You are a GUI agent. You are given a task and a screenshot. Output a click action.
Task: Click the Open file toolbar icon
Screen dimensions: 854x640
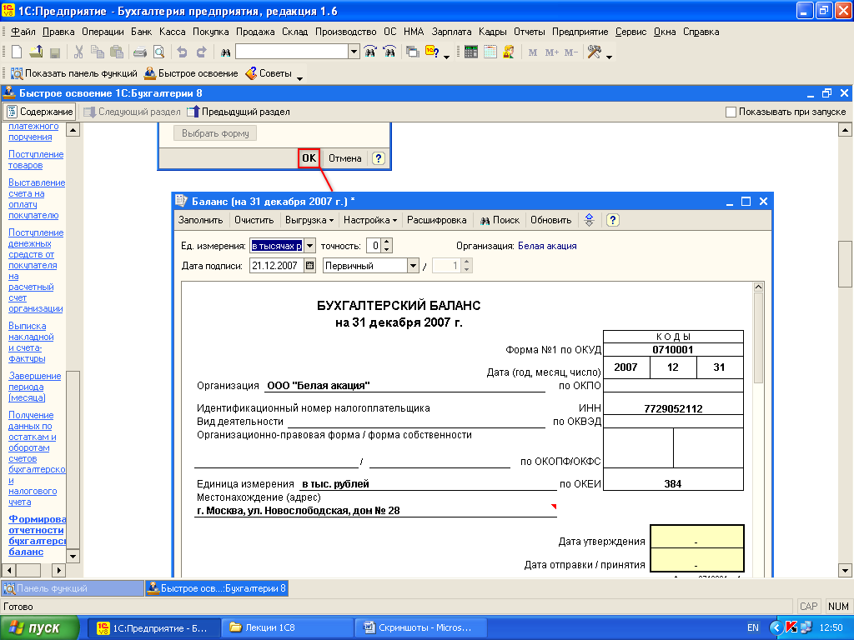(36, 52)
